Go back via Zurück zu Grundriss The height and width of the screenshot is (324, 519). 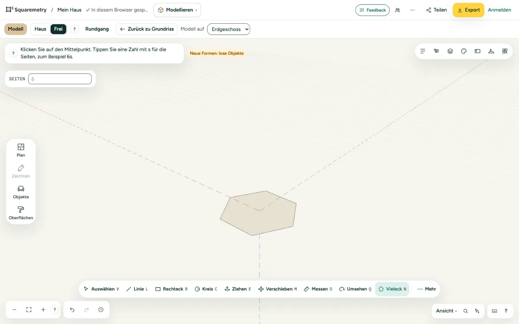pos(147,29)
